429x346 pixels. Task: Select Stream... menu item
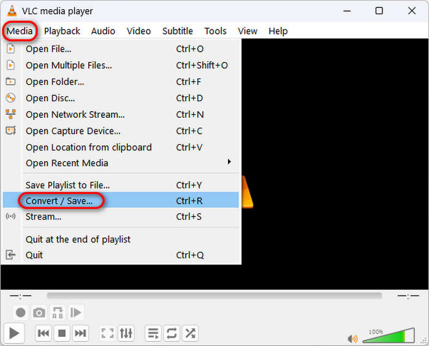coord(121,217)
